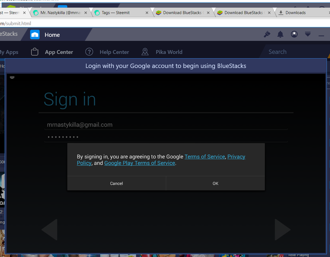Click the Home tab label in BlueStacks
This screenshot has width=330, height=257.
coord(52,35)
